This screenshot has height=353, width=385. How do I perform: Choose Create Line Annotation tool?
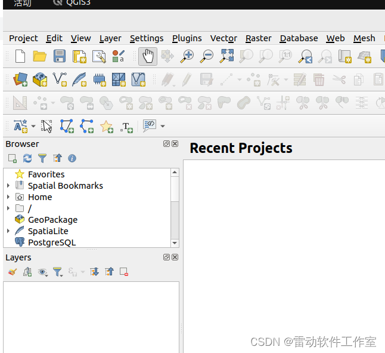click(x=86, y=126)
